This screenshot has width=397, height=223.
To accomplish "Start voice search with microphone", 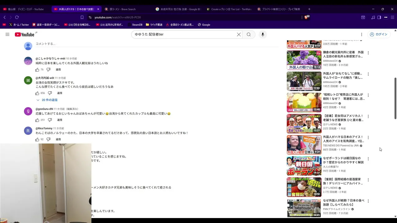I will point(263,34).
